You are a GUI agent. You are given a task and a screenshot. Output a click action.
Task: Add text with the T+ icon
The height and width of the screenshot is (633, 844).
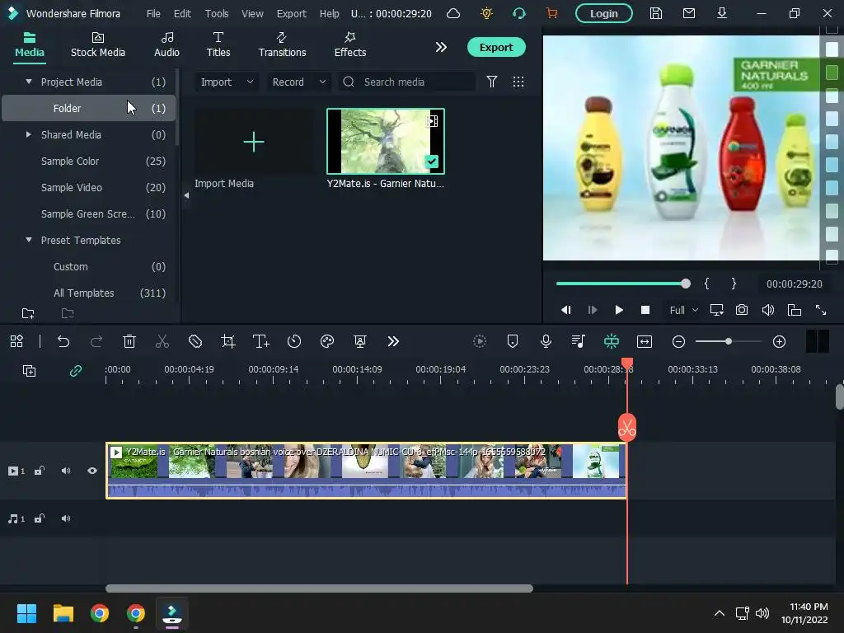[261, 341]
